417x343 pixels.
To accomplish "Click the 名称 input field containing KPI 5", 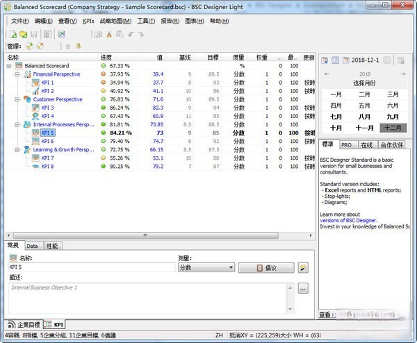I will point(90,267).
